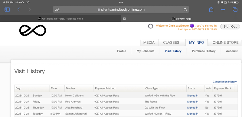The image size is (242, 117).
Task: Open My Schedule submenu
Action: pyautogui.click(x=146, y=51)
